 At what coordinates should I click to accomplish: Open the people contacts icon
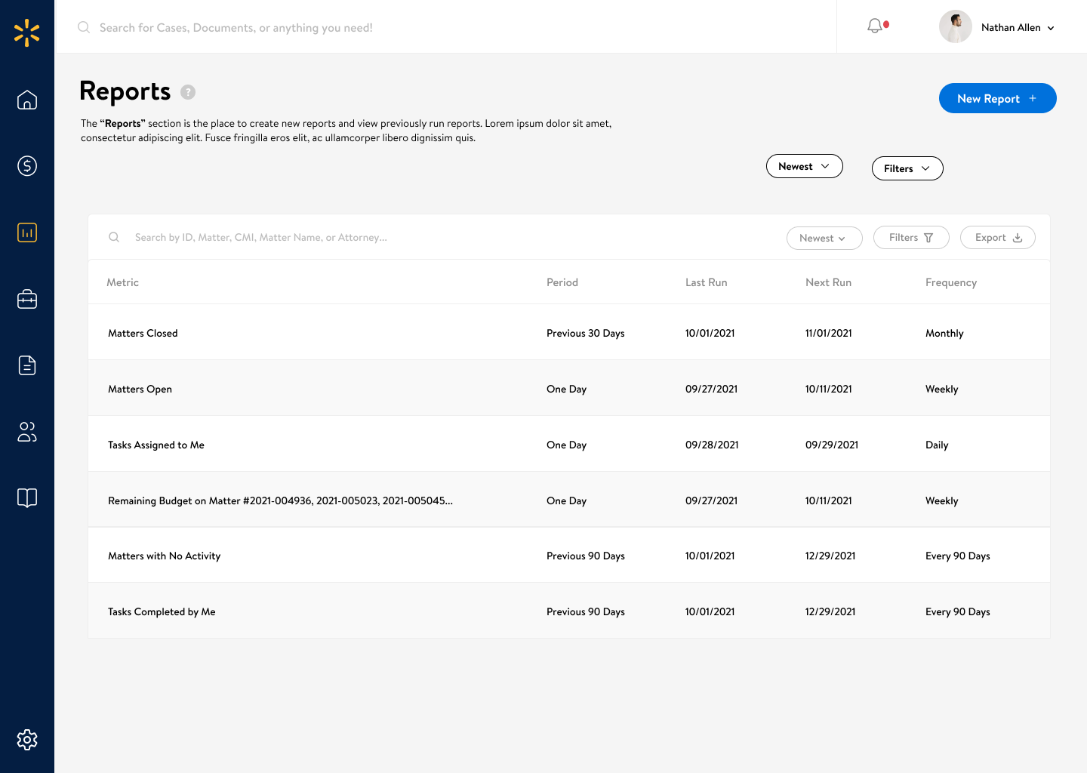pos(27,432)
